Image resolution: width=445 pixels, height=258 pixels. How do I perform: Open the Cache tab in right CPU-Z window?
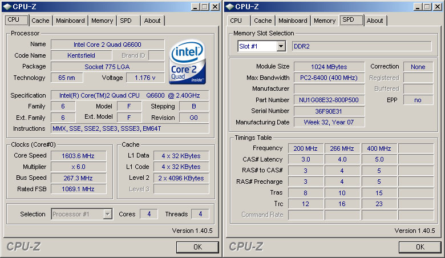tap(263, 21)
